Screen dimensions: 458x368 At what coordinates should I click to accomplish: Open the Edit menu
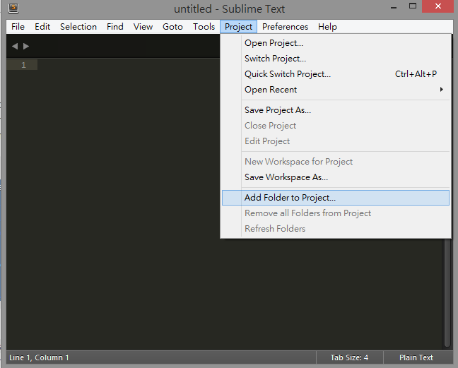click(42, 27)
